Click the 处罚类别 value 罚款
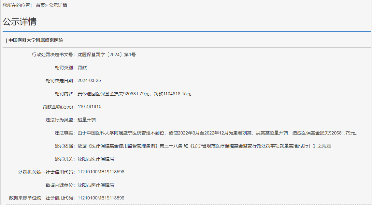372x205 pixels. click(x=82, y=68)
